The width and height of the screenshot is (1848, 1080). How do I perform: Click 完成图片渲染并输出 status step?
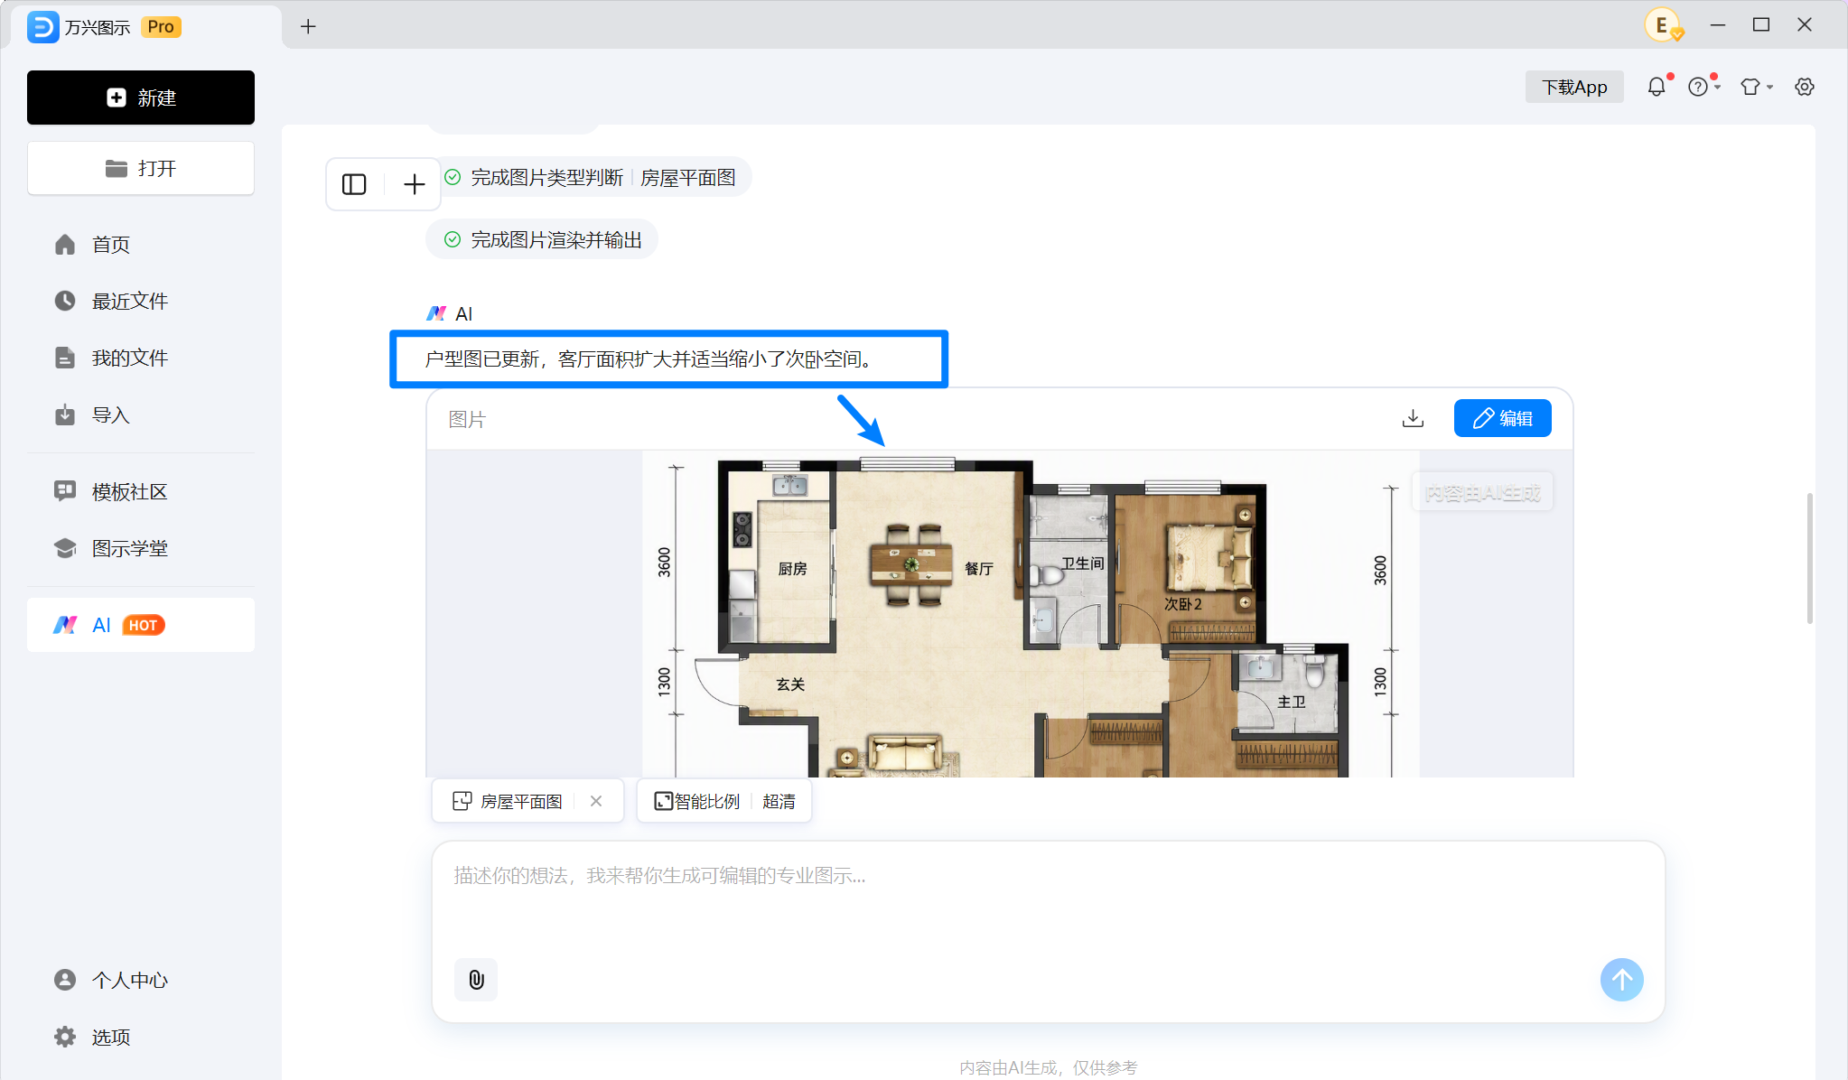pyautogui.click(x=543, y=239)
